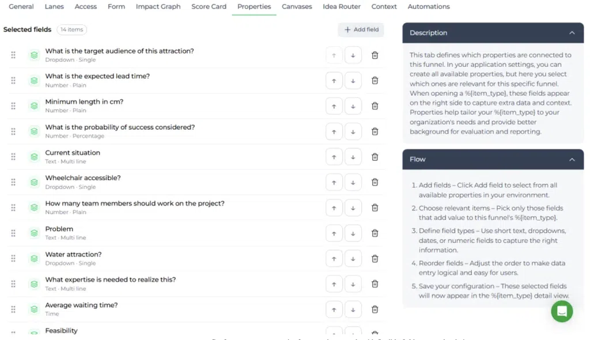Click 'Minimum length in cm?' field name

(84, 101)
